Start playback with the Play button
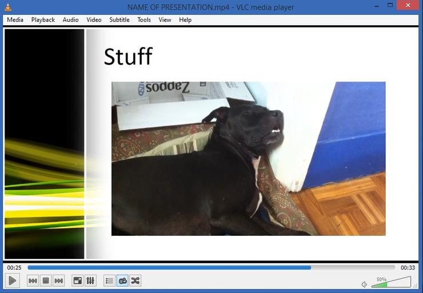The width and height of the screenshot is (423, 293). pos(12,280)
